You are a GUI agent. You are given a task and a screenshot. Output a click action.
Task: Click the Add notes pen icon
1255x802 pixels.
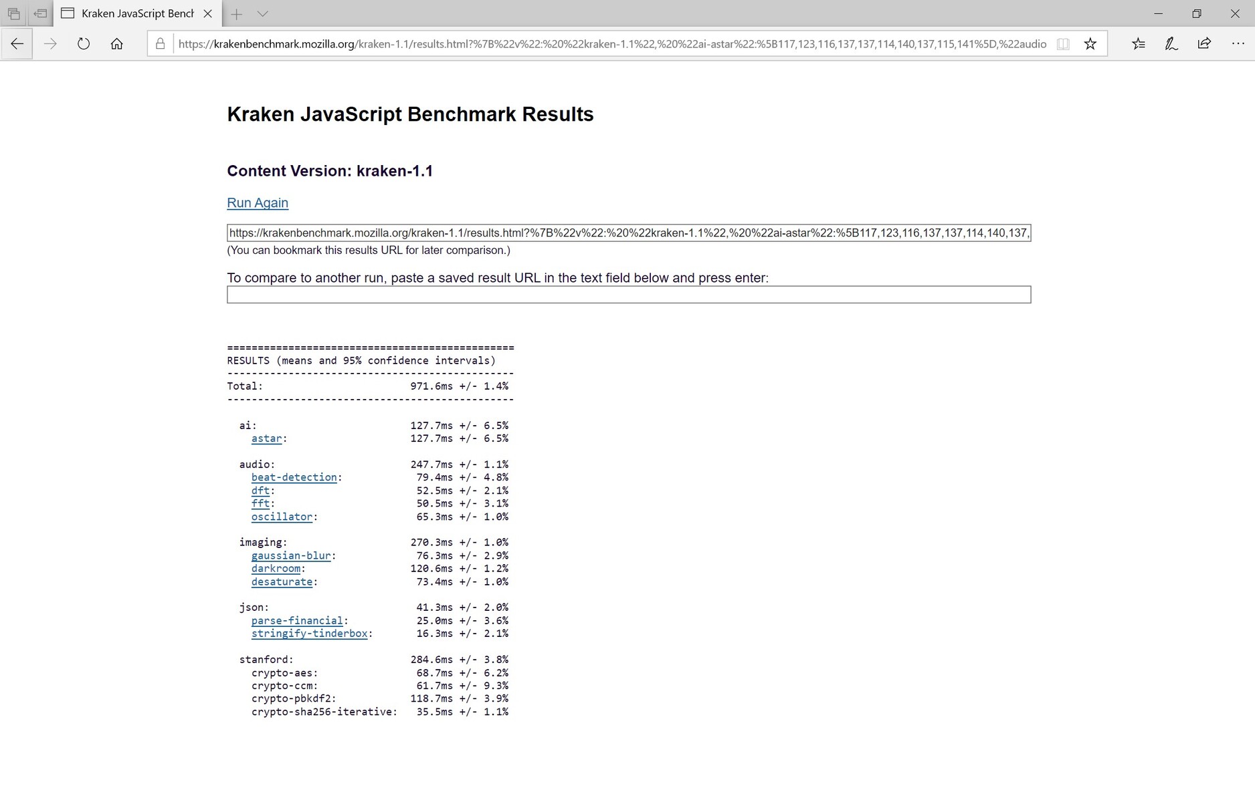(1171, 44)
